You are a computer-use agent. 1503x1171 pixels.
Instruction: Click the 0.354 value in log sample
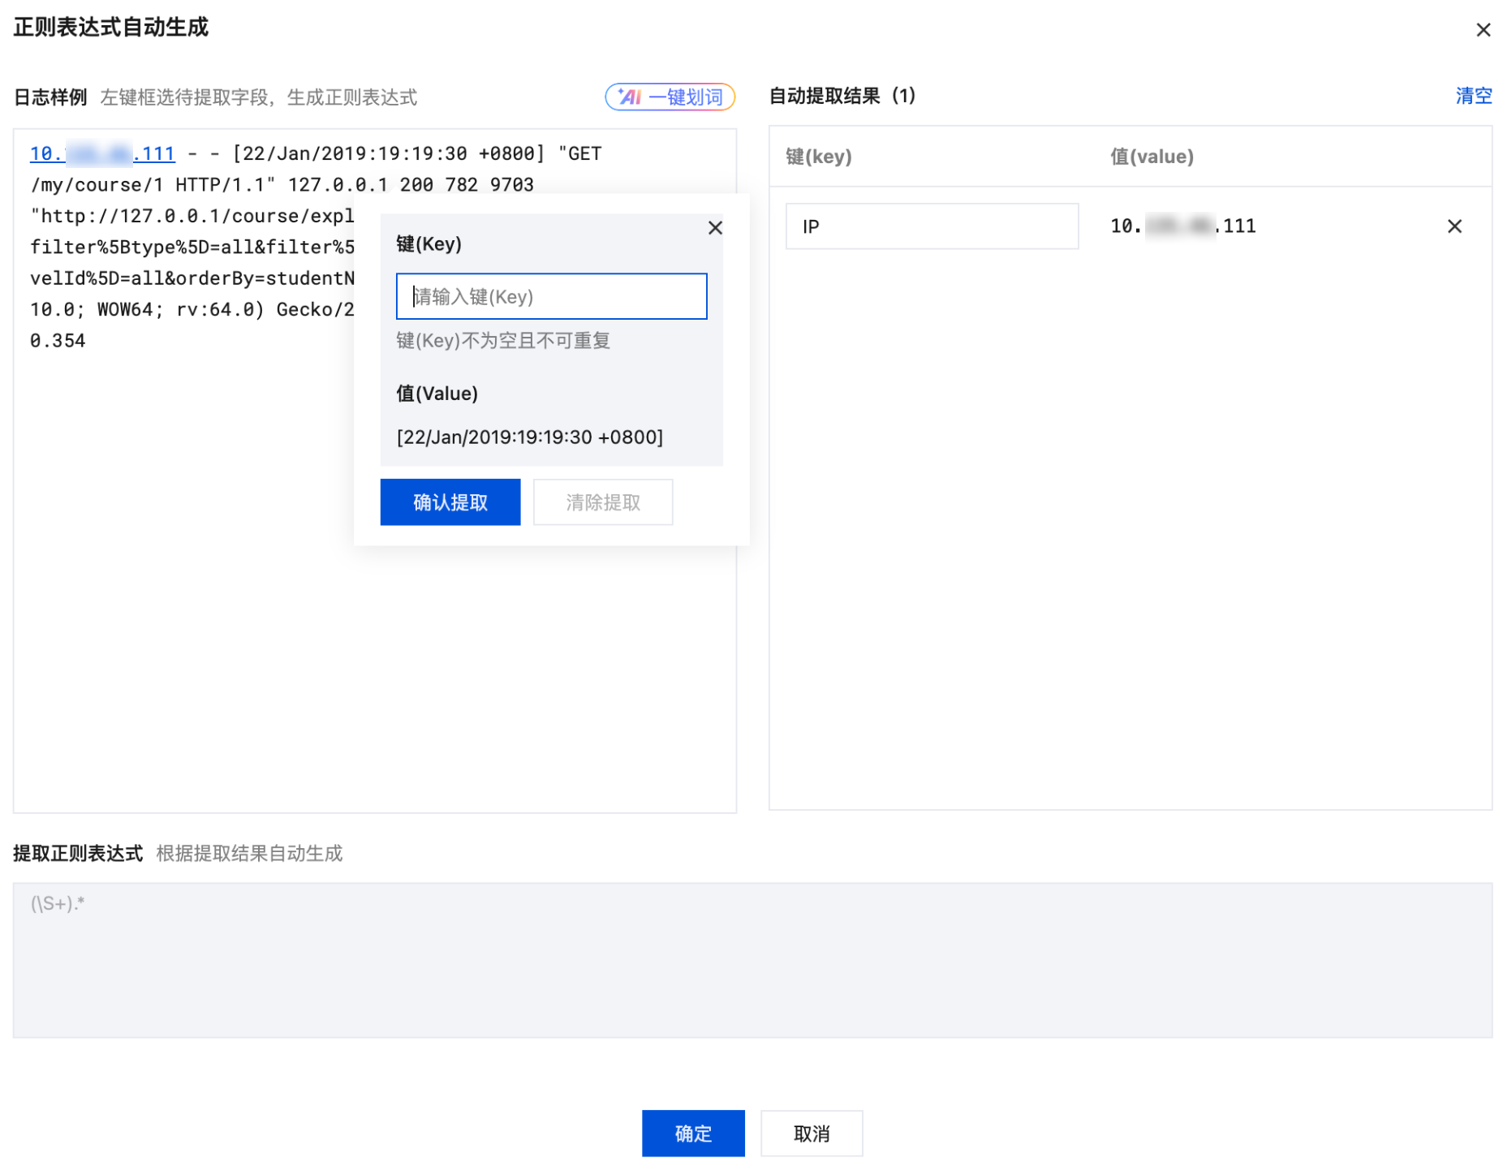coord(58,341)
